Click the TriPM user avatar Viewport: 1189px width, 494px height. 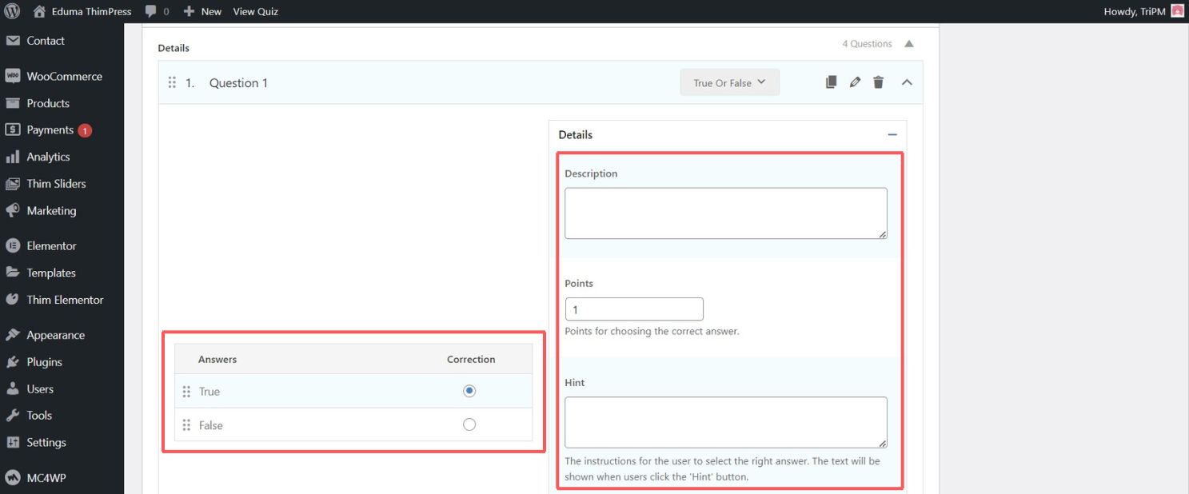1177,11
